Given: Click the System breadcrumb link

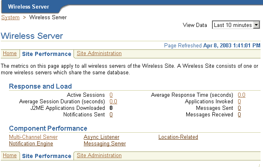Looking at the screenshot, I should click(x=10, y=17).
